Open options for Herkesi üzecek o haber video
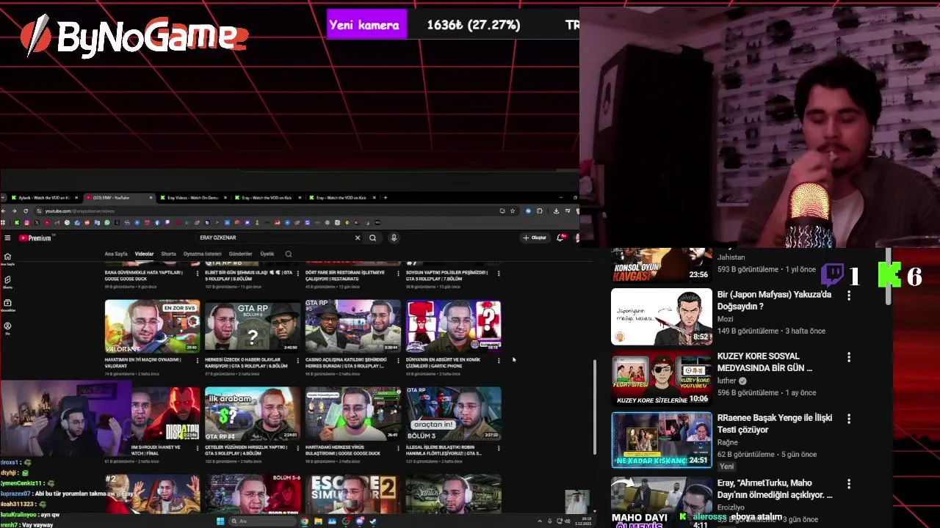Screen dimensions: 940x528 click(298, 360)
